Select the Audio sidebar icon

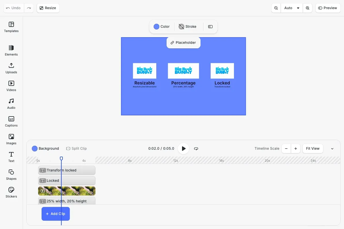click(11, 103)
